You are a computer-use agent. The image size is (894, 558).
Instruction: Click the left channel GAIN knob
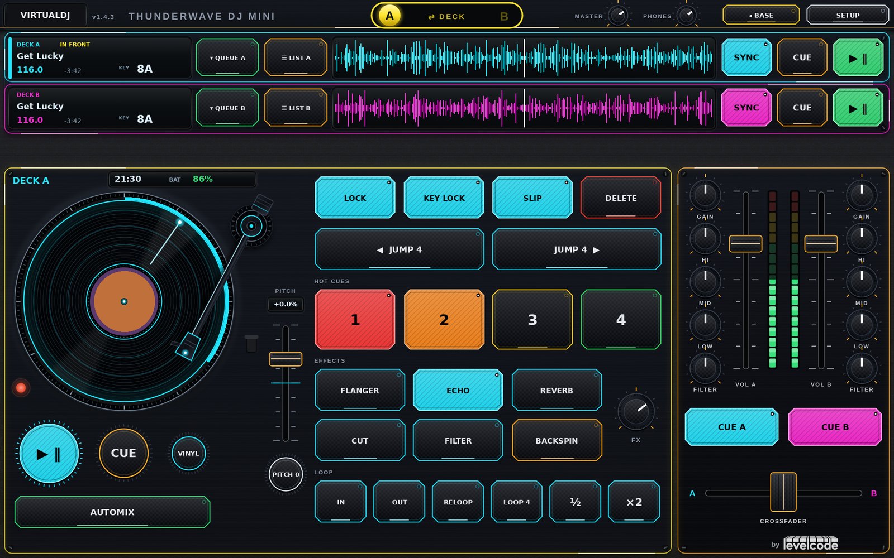tap(705, 195)
